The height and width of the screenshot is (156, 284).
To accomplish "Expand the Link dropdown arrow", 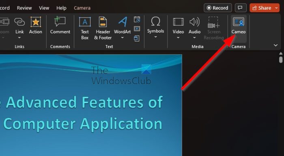I will (x=19, y=38).
